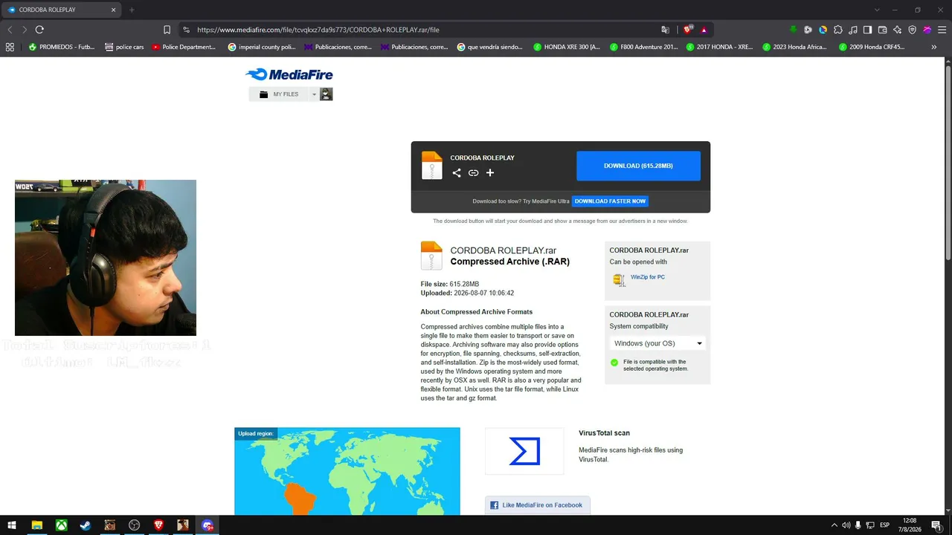Click the volume speaker tray icon
The height and width of the screenshot is (535, 952).
pyautogui.click(x=846, y=525)
